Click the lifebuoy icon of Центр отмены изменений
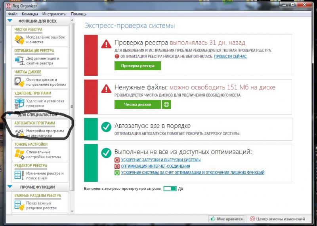This screenshot has height=226, width=317. pos(252,219)
